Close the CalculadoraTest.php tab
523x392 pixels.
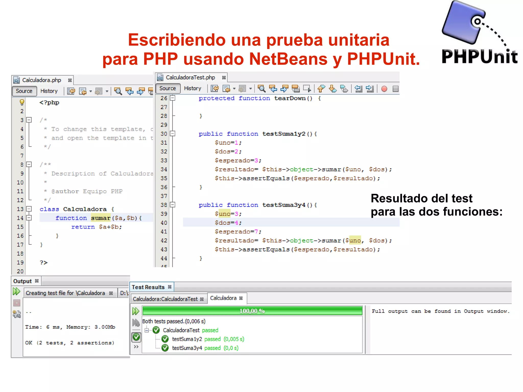(x=224, y=78)
